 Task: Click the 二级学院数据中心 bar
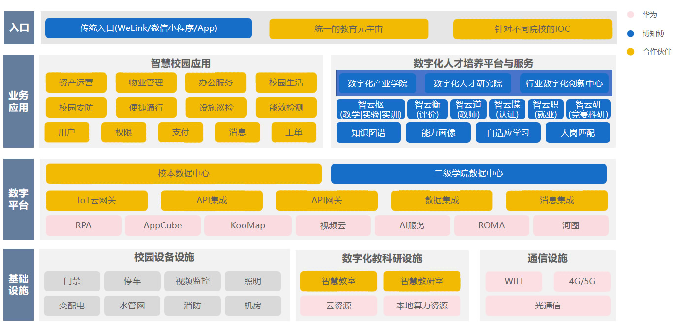tap(468, 173)
